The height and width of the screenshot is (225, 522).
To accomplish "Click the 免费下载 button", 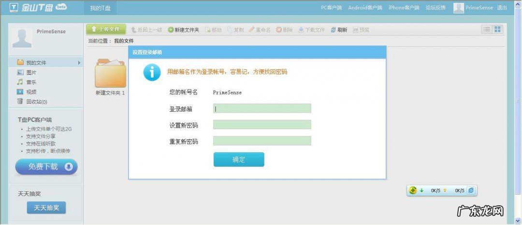I will pyautogui.click(x=46, y=167).
